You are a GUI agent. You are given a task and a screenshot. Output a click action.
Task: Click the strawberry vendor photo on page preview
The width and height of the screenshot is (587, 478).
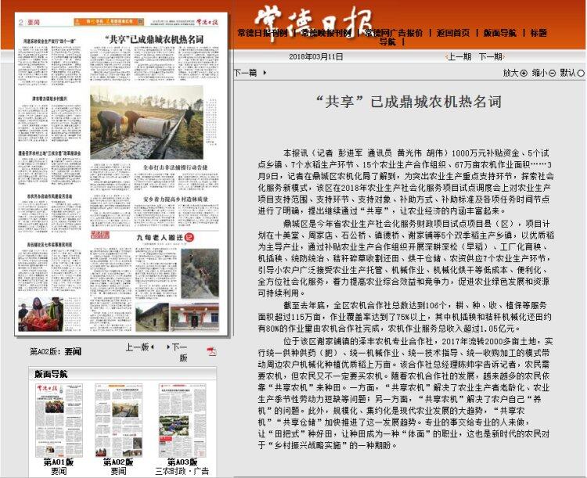click(41, 314)
